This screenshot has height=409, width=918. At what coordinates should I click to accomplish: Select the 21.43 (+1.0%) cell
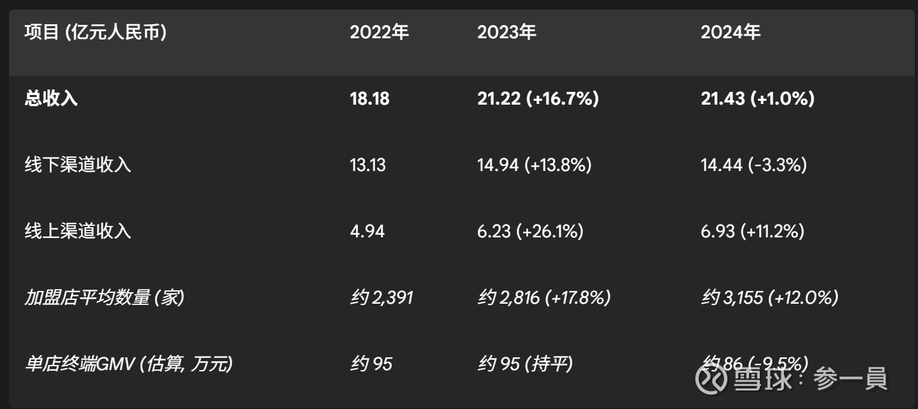click(757, 99)
